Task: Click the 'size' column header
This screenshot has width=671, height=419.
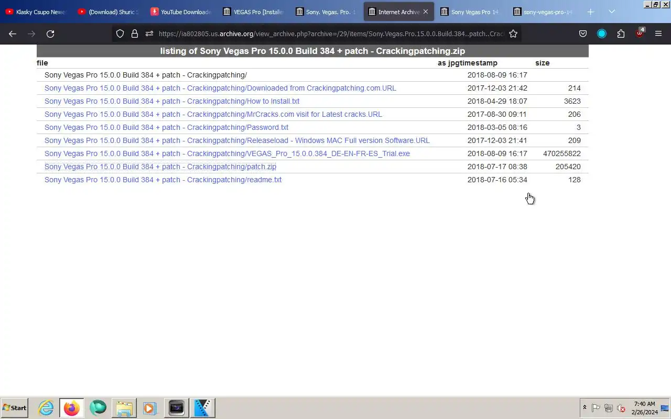Action: point(543,63)
